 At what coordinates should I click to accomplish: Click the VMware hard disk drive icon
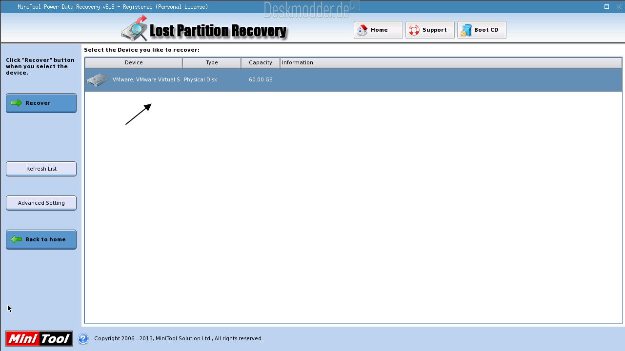98,80
